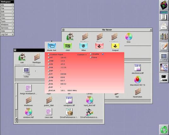Select the HT 1645 row
The width and height of the screenshot is (169, 135).
[57, 58]
